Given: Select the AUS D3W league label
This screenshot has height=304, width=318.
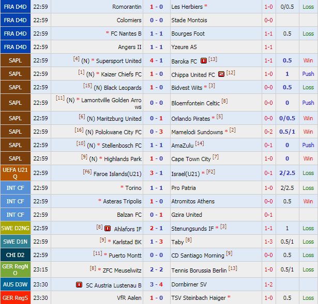Looking at the screenshot, I should pyautogui.click(x=16, y=284).
